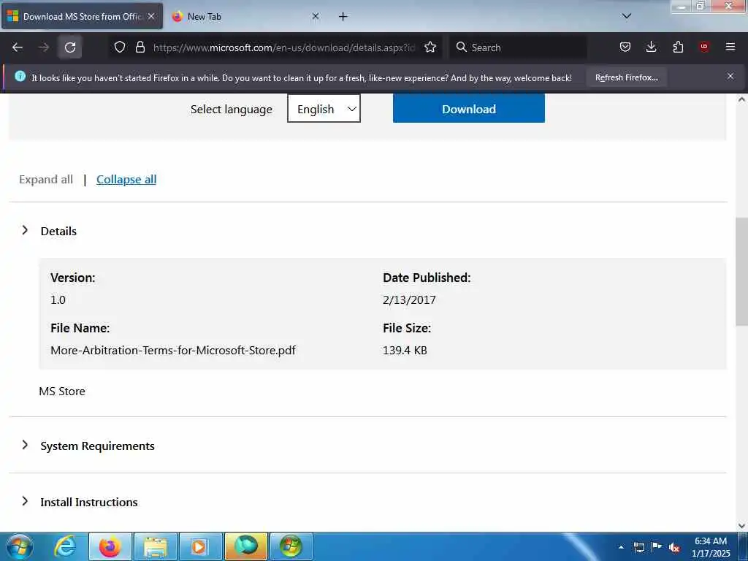Bookmark this page with the star
The width and height of the screenshot is (748, 561).
(x=430, y=47)
